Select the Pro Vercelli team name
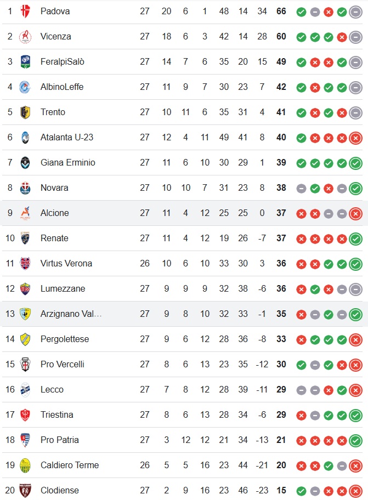Viewport: 368px width, 500px height. point(62,364)
